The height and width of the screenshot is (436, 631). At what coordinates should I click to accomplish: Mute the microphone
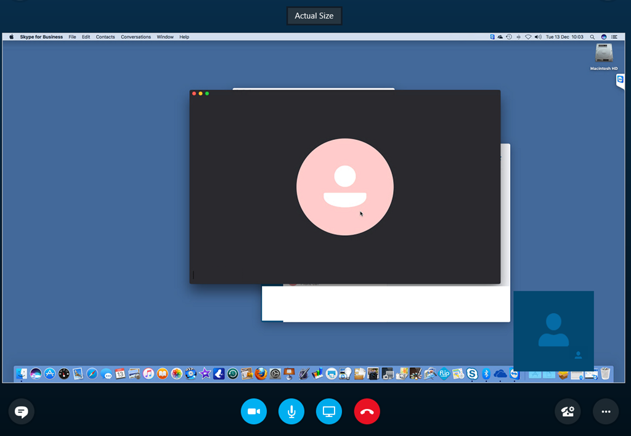click(x=291, y=411)
